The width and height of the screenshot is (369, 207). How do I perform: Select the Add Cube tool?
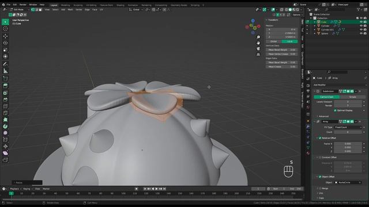click(5, 78)
